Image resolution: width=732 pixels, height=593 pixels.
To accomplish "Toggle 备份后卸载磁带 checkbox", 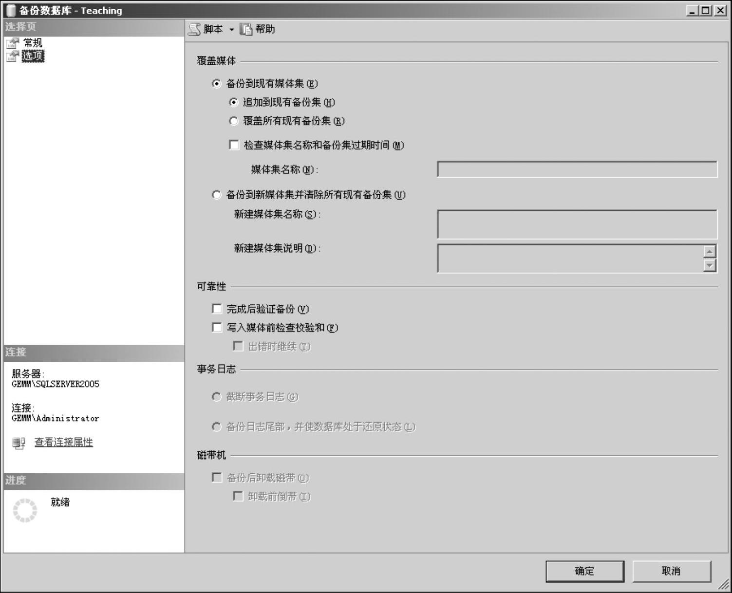I will (217, 477).
